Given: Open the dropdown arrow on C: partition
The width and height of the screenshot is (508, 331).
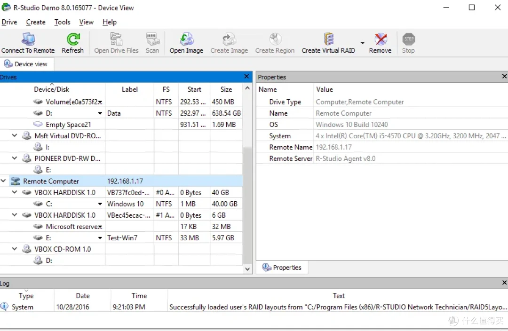Looking at the screenshot, I should coord(100,204).
